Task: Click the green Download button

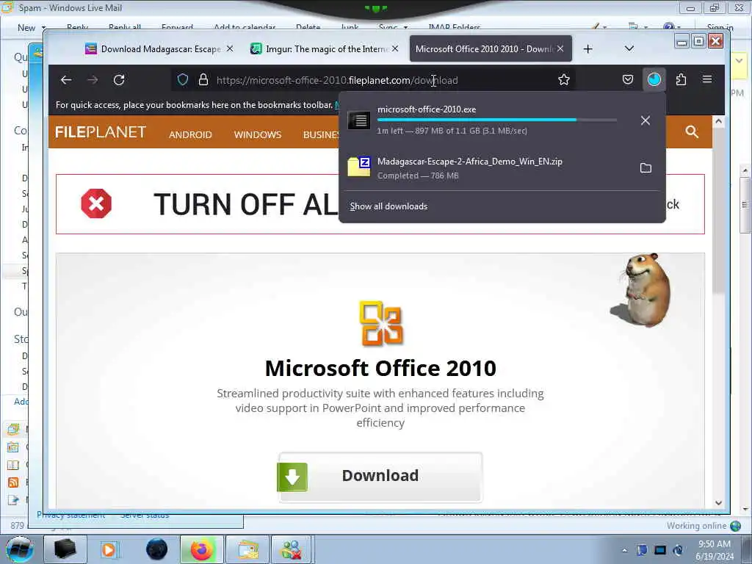Action: [x=380, y=477]
